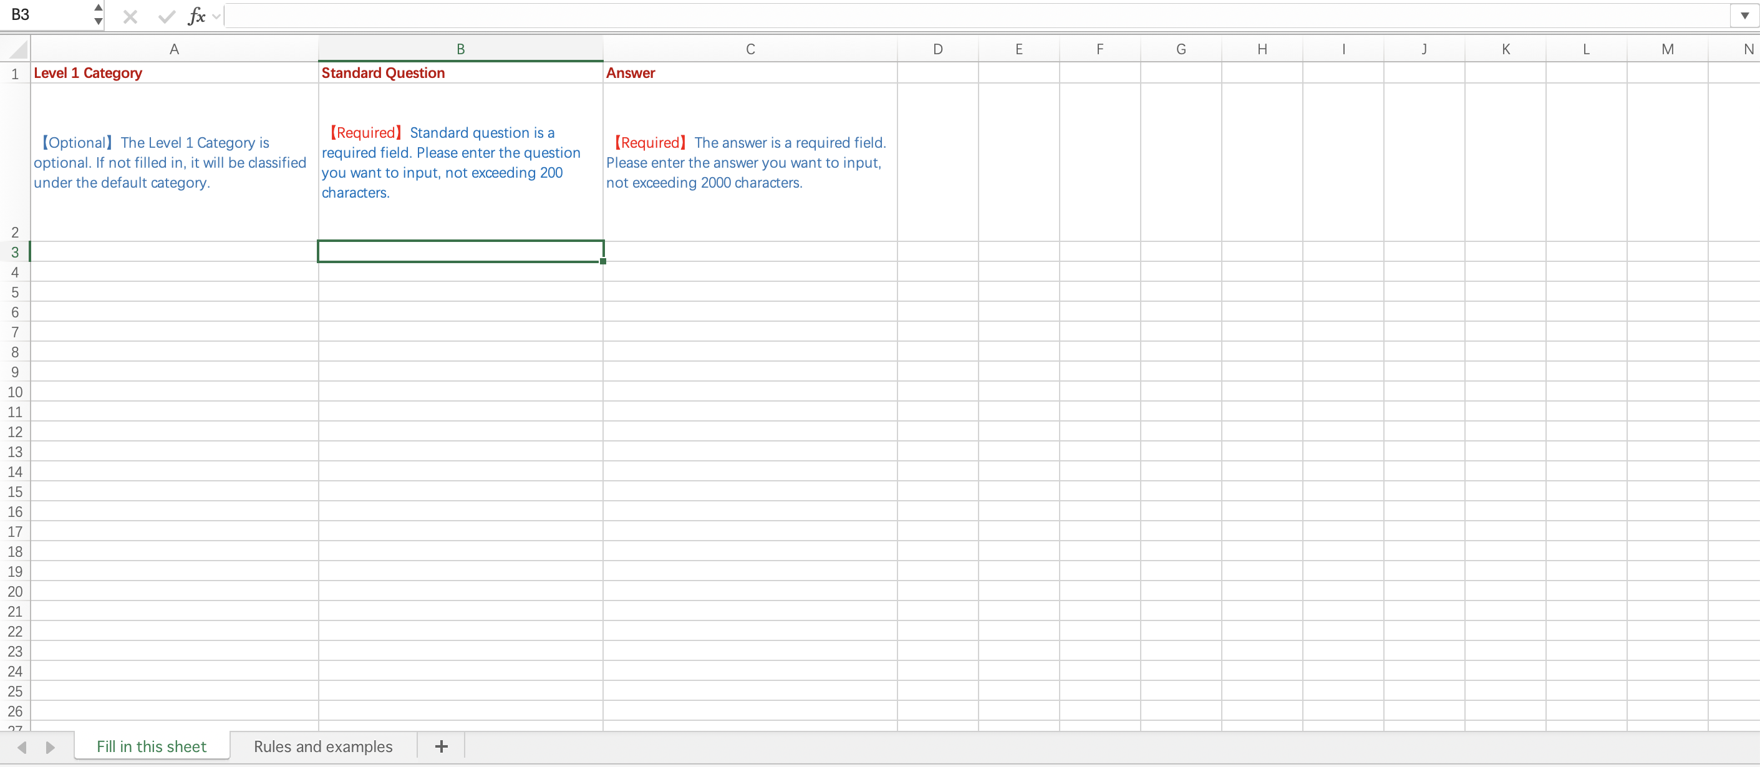1760x767 pixels.
Task: Click the Name Box stepper arrows
Action: [99, 14]
